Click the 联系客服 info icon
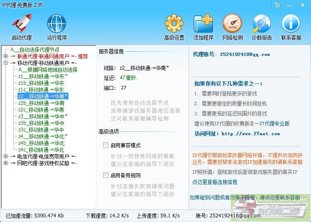 (291, 24)
